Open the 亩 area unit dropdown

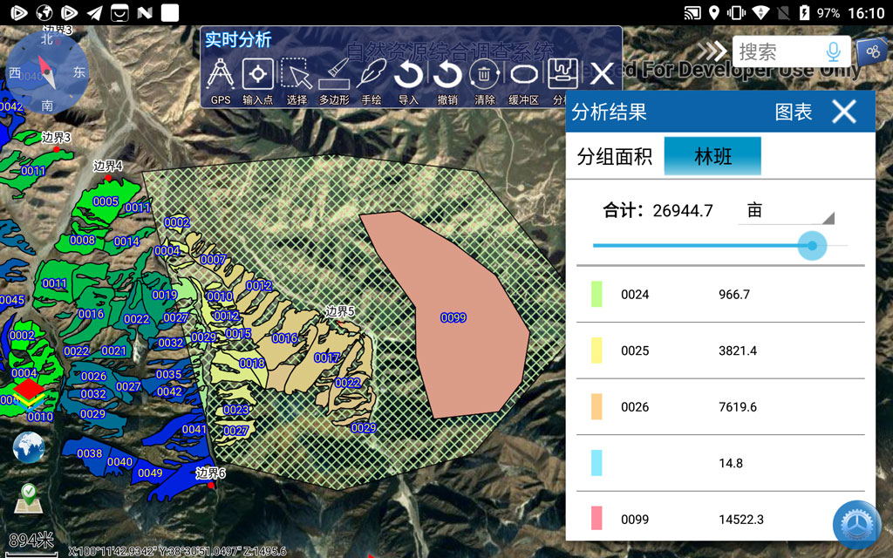[785, 211]
